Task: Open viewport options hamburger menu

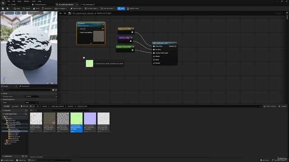Action: [2, 13]
